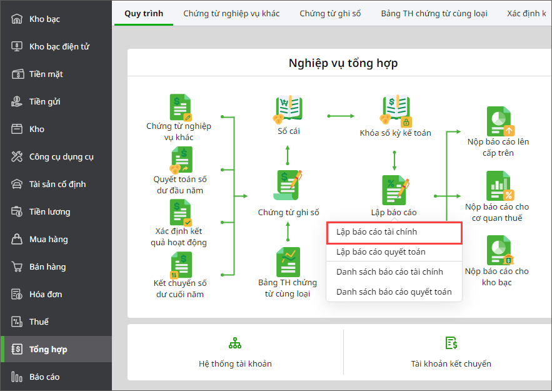Click Xác định kết quả hoạt động icon

(x=181, y=213)
